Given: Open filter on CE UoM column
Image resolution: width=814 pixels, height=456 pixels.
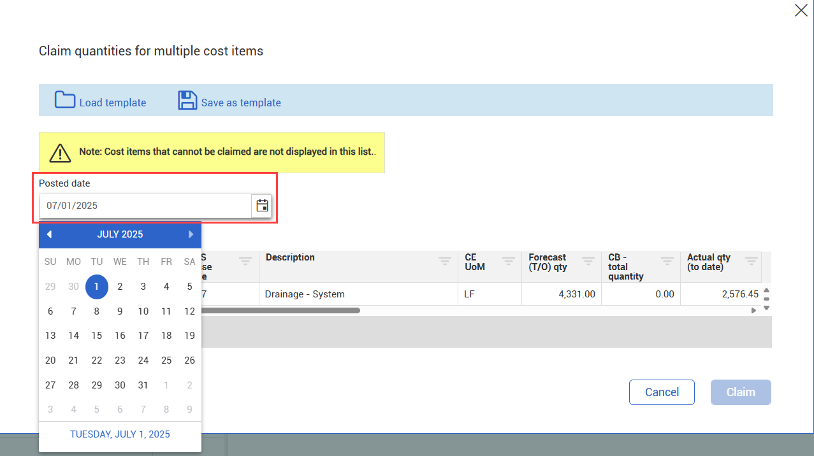Looking at the screenshot, I should pyautogui.click(x=508, y=260).
